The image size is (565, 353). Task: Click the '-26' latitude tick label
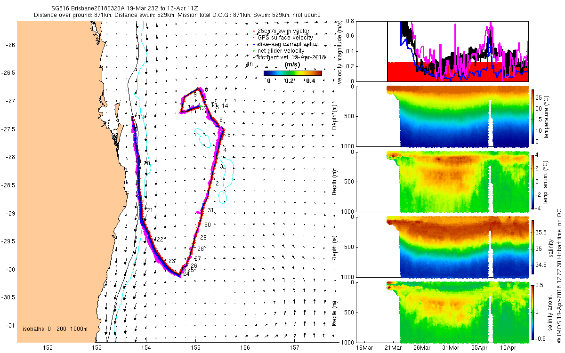10,45
